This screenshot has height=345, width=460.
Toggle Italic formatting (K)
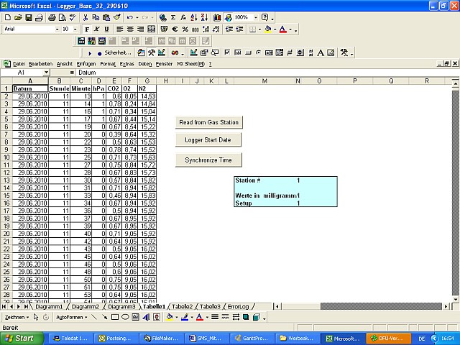pos(96,29)
